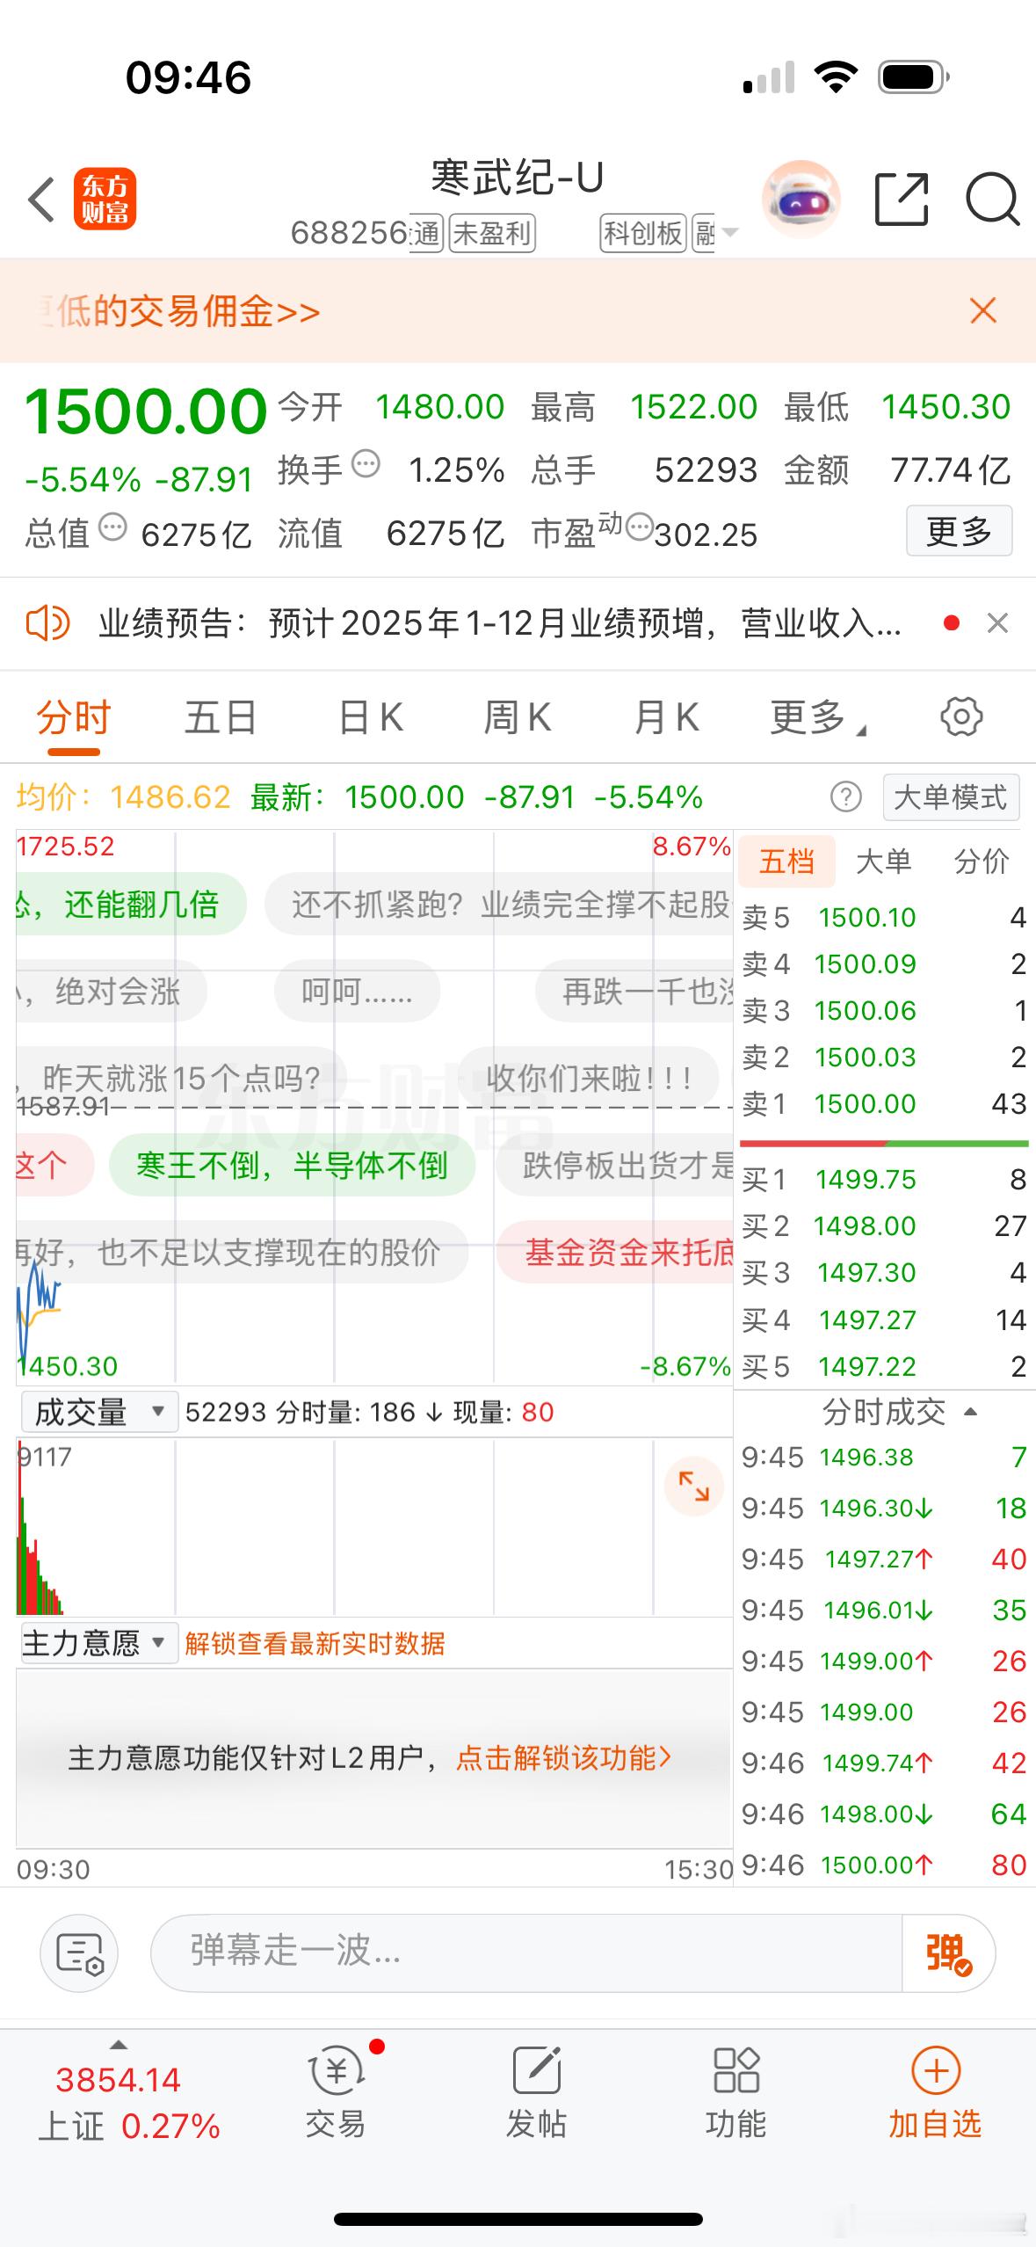Expand stock tags dropdown arrow by 科创板
Viewport: 1036px width, 2247px height.
729,233
